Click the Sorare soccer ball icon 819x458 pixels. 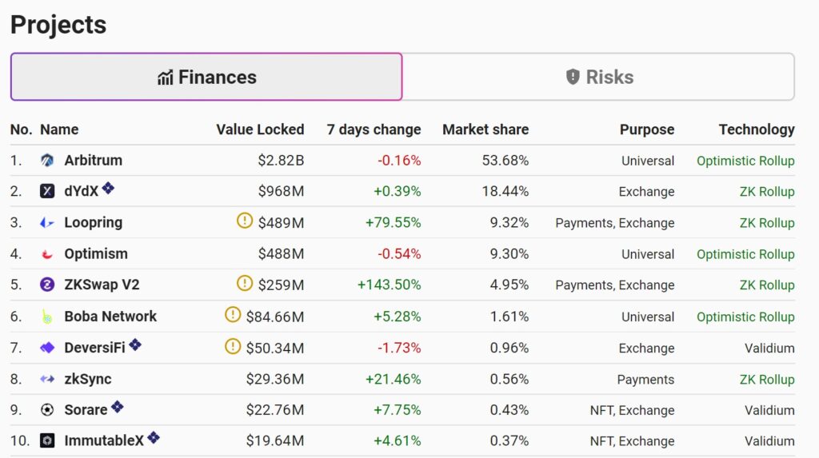click(x=47, y=410)
